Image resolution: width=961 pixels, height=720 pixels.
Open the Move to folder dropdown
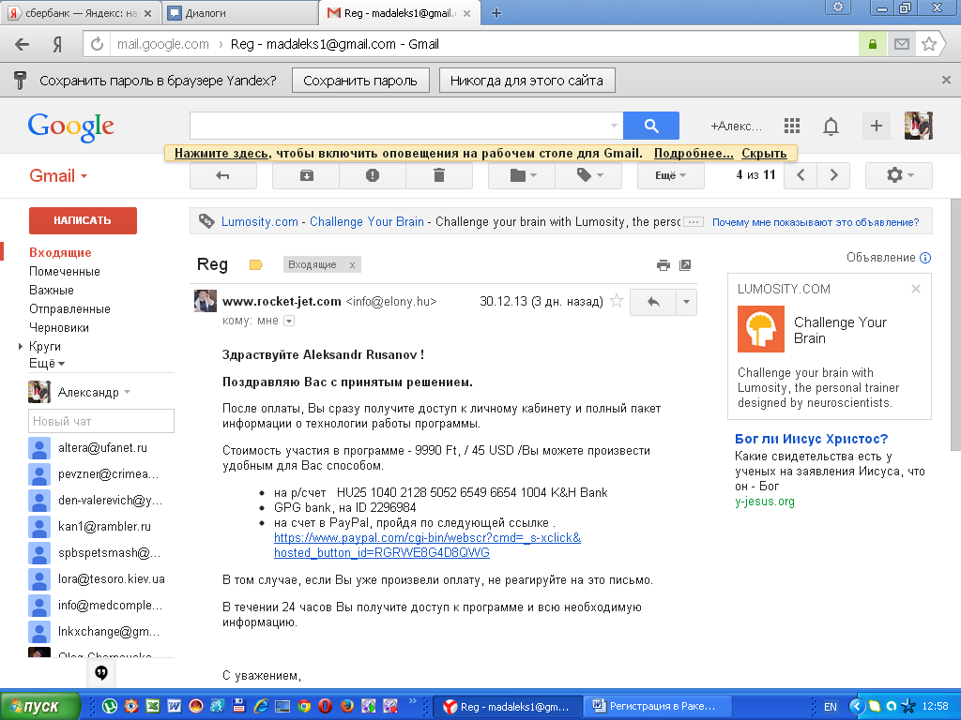(x=522, y=175)
